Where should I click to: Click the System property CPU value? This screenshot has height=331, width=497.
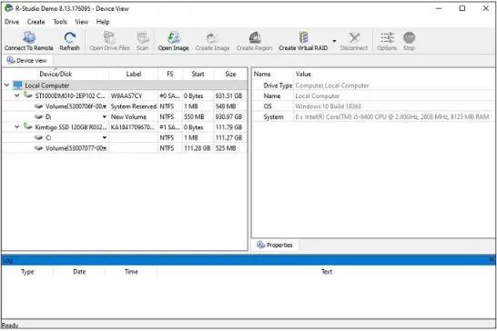pos(392,117)
